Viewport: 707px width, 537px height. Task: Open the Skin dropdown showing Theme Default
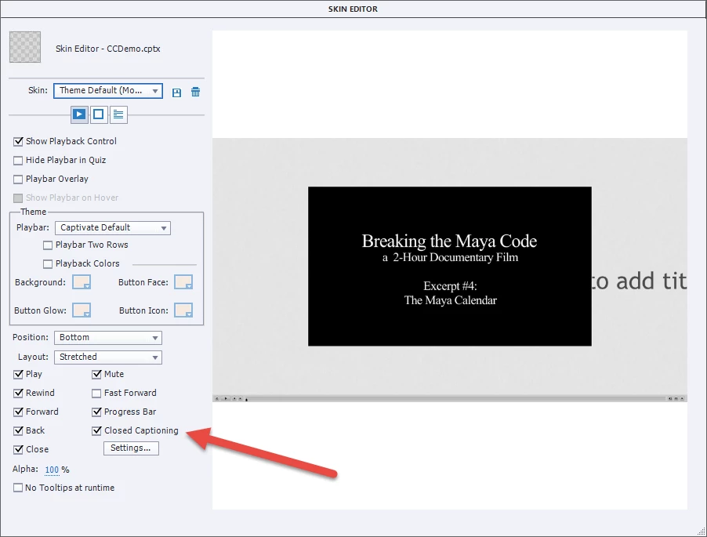pyautogui.click(x=108, y=91)
